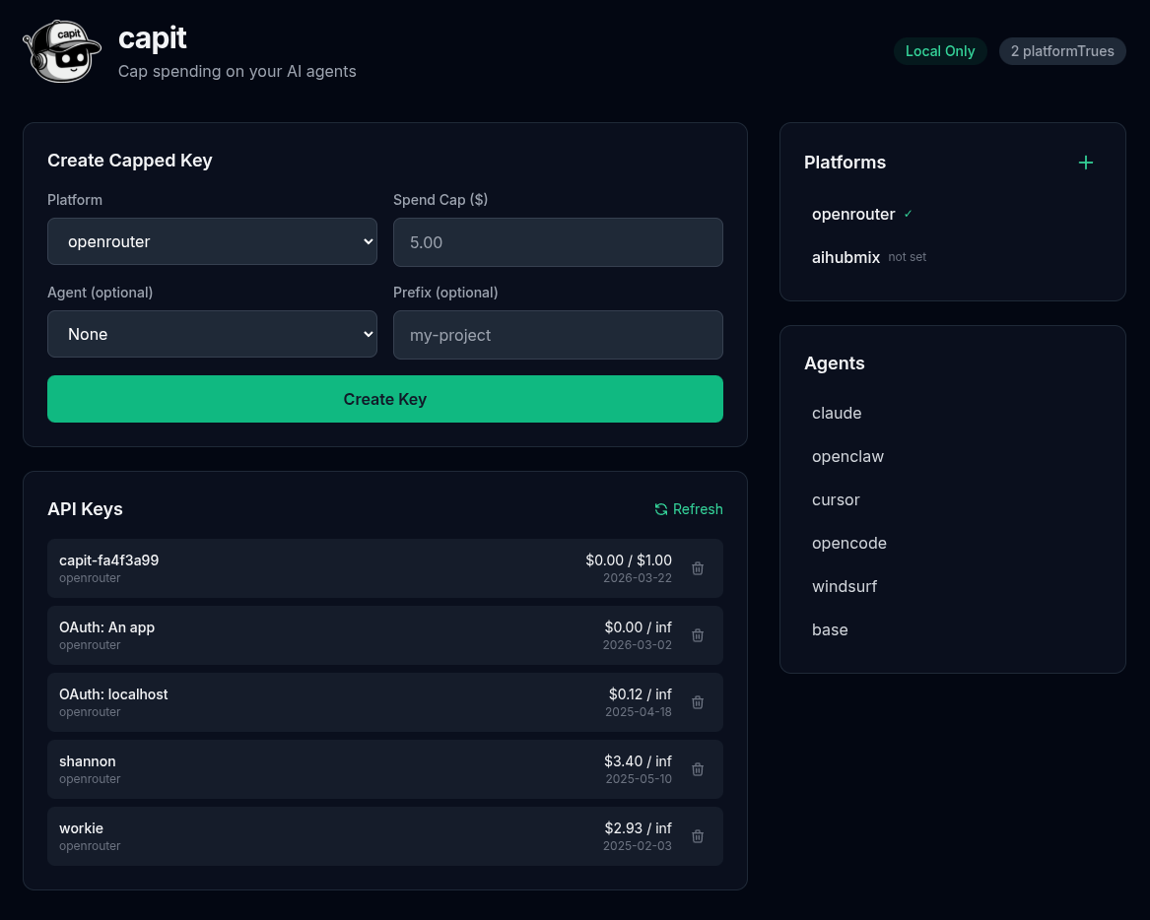Delete the workie key
Screen dimensions: 1150x920
coord(698,836)
